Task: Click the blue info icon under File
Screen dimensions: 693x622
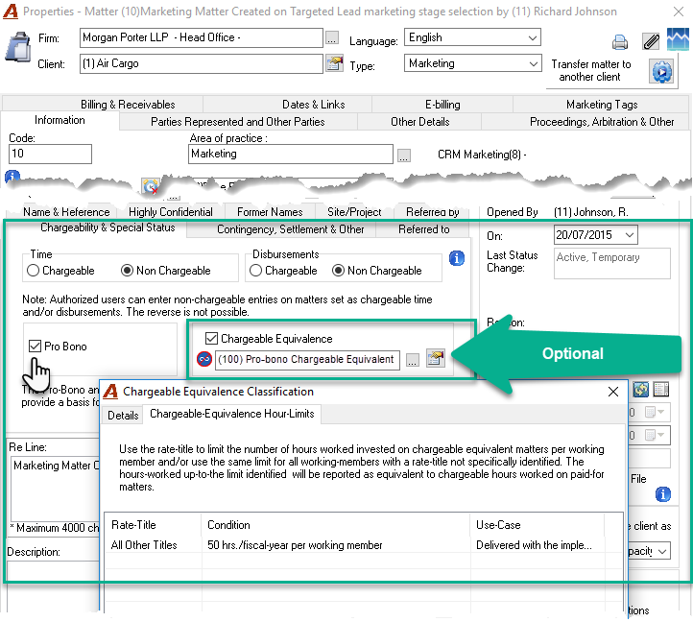Action: (663, 494)
